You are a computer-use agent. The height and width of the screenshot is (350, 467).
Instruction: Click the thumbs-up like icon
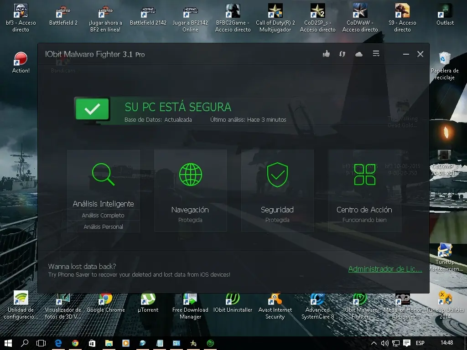coord(326,54)
